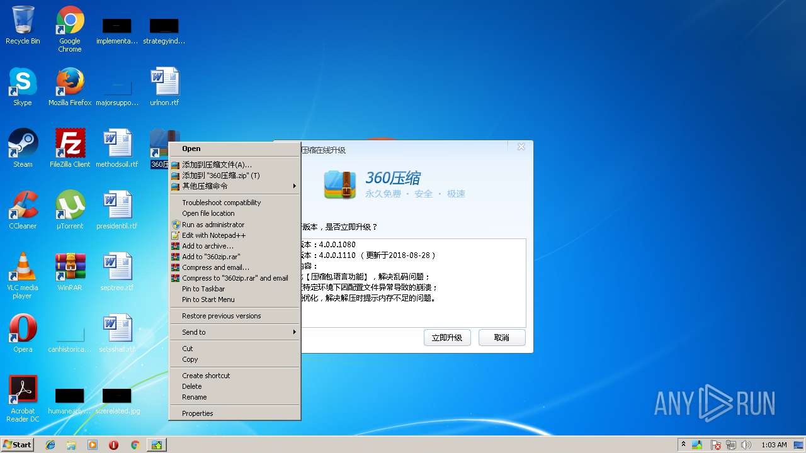Open the media player taskbar icon
This screenshot has width=806, height=453.
pos(93,445)
